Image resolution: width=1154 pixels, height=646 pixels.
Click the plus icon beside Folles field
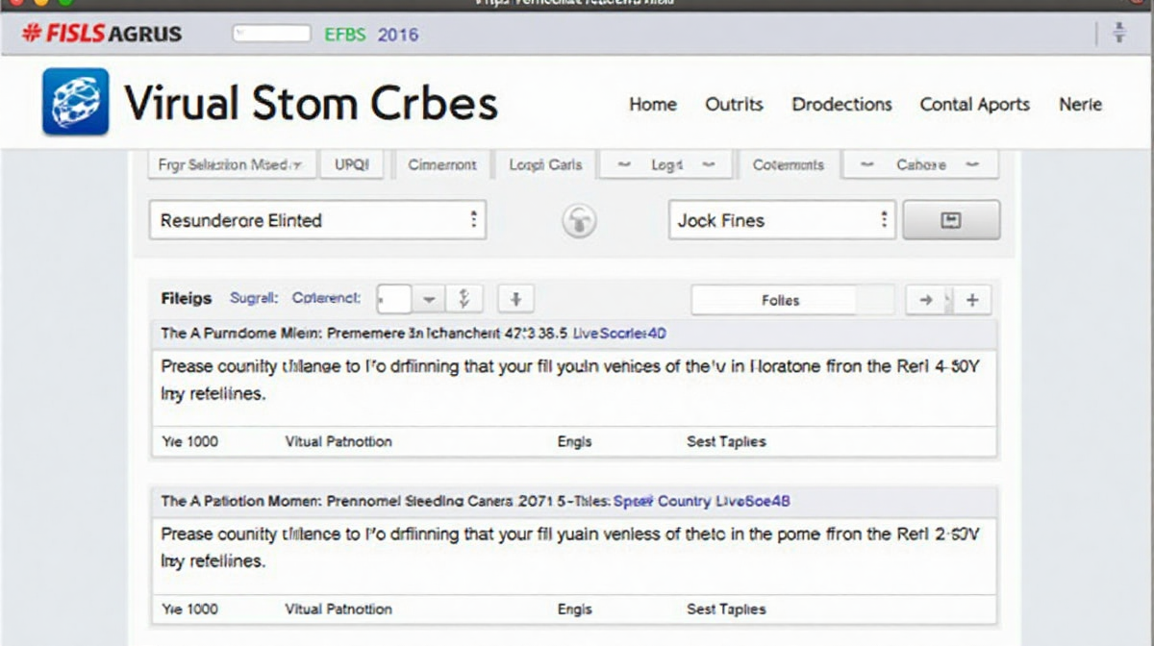click(x=972, y=300)
